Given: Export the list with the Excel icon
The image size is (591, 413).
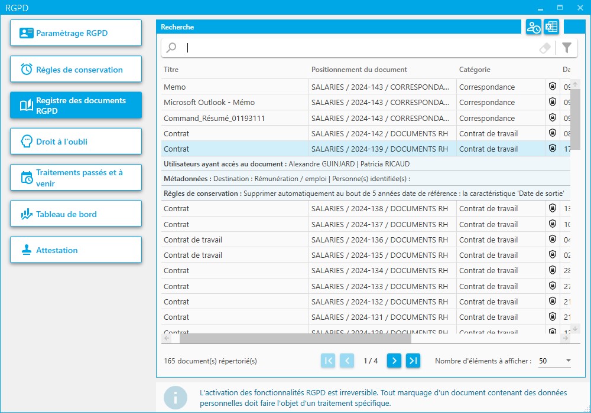Looking at the screenshot, I should [551, 27].
